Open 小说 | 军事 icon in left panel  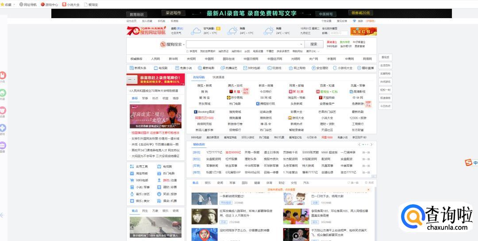[132, 187]
